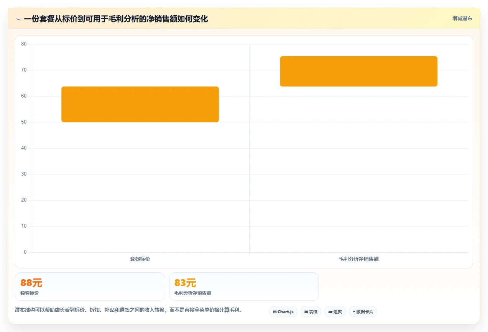This screenshot has height=332, width=488.
Task: Open the 88元 套餐标价 data card
Action: (x=90, y=286)
